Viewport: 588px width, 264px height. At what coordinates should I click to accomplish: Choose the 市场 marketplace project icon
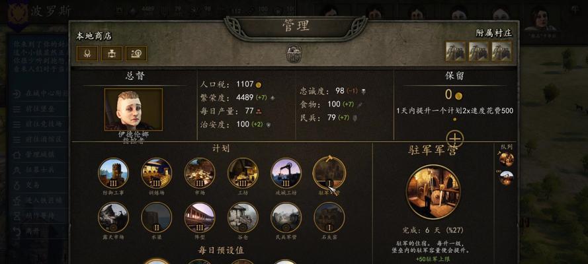[200, 173]
